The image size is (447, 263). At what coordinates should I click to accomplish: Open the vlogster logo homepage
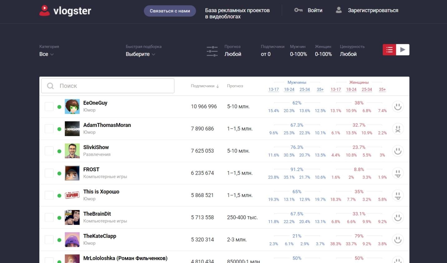[65, 11]
